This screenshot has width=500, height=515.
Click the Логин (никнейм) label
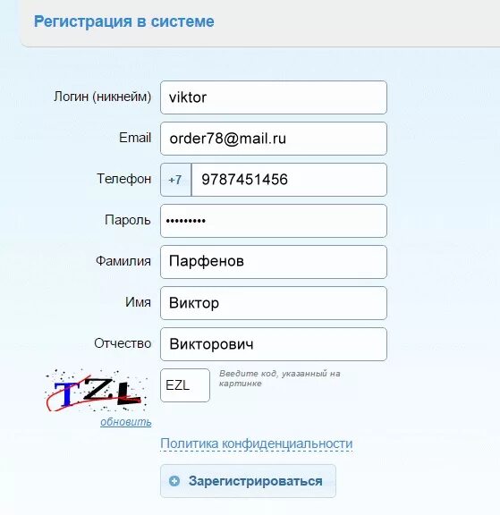pos(103,97)
